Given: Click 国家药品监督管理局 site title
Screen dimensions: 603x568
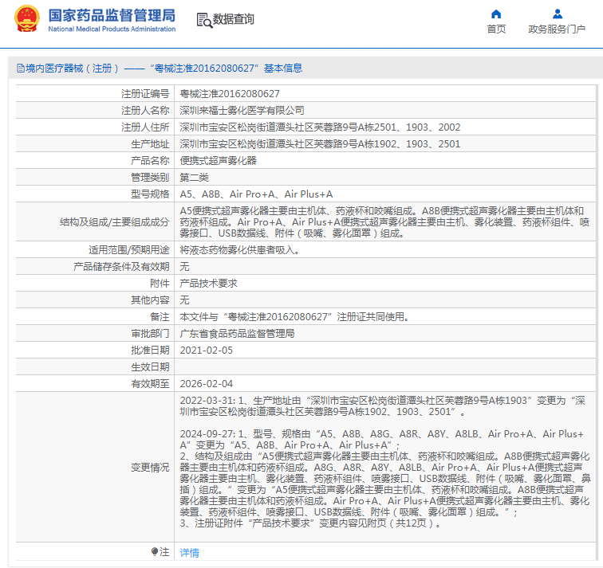Looking at the screenshot, I should point(112,16).
